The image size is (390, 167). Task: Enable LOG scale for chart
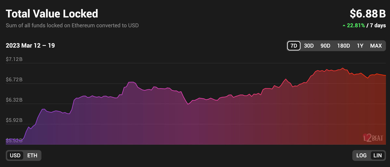[361, 155]
